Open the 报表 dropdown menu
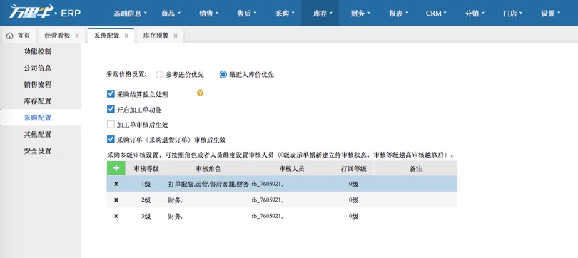 click(398, 14)
